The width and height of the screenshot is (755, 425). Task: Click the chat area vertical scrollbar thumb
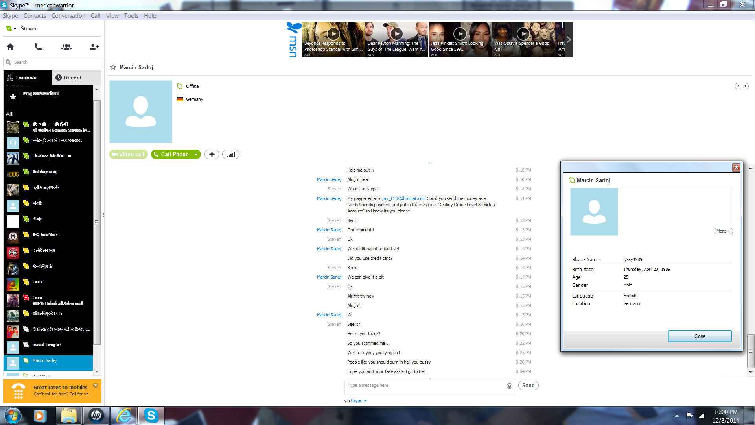point(751,351)
